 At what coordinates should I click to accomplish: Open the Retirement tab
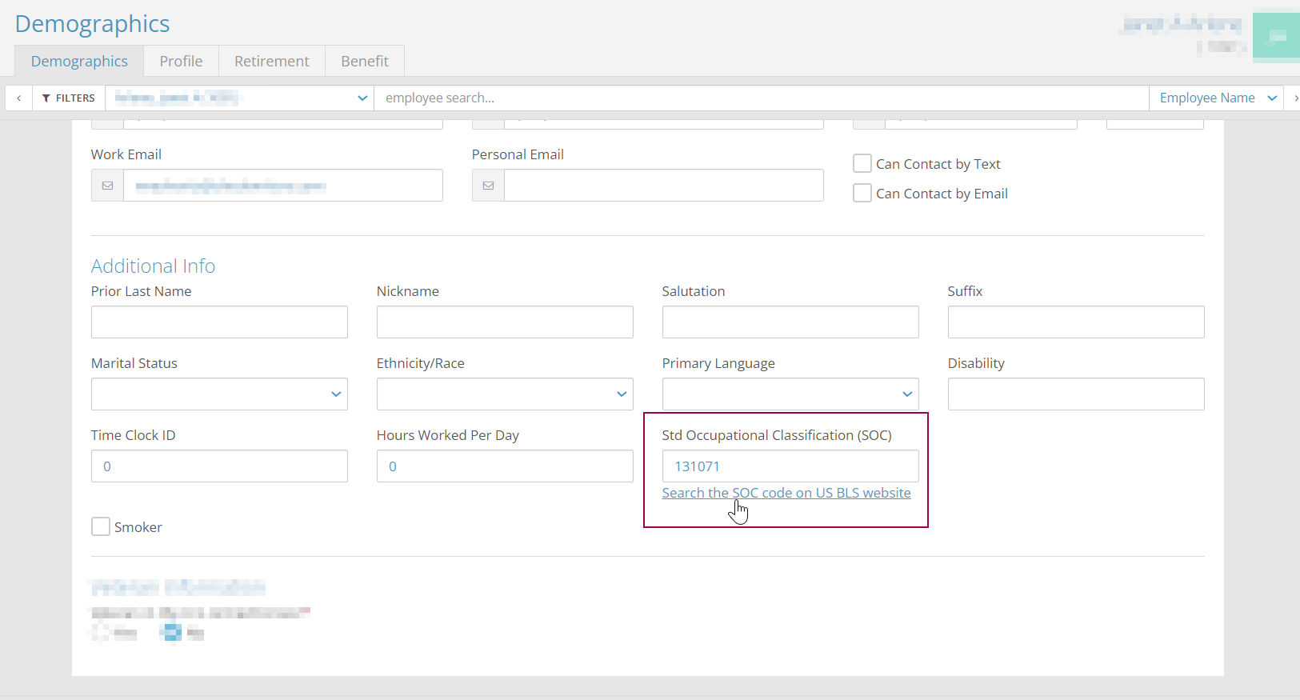coord(271,62)
